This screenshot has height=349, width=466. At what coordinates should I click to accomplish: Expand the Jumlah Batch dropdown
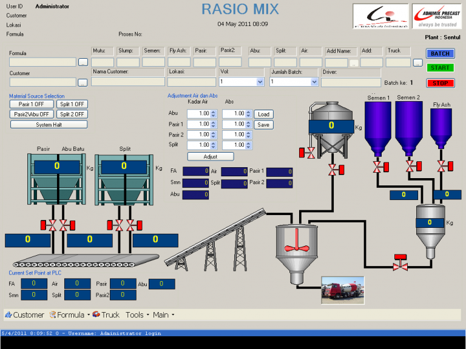click(314, 82)
